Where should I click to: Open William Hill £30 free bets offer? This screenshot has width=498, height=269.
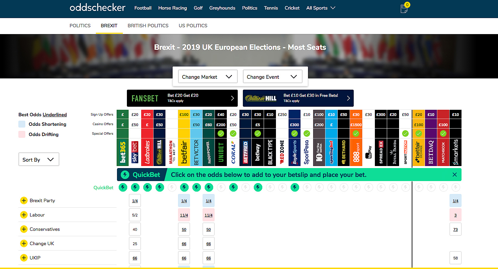[x=298, y=98]
